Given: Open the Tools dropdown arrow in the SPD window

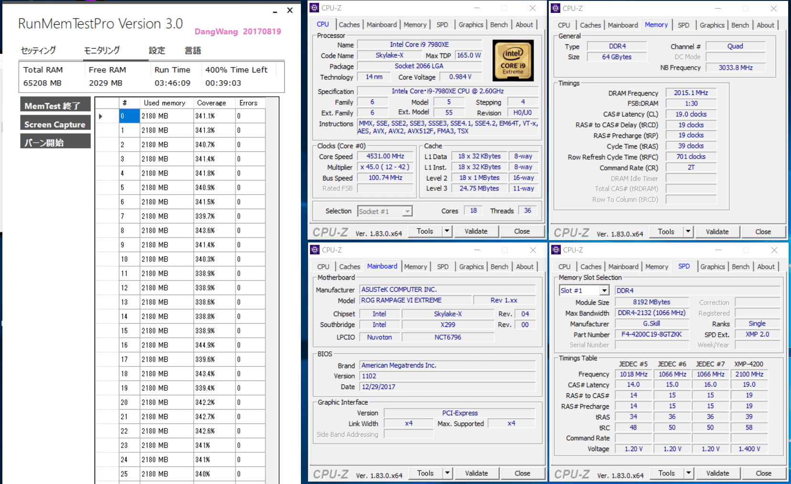Looking at the screenshot, I should [689, 473].
